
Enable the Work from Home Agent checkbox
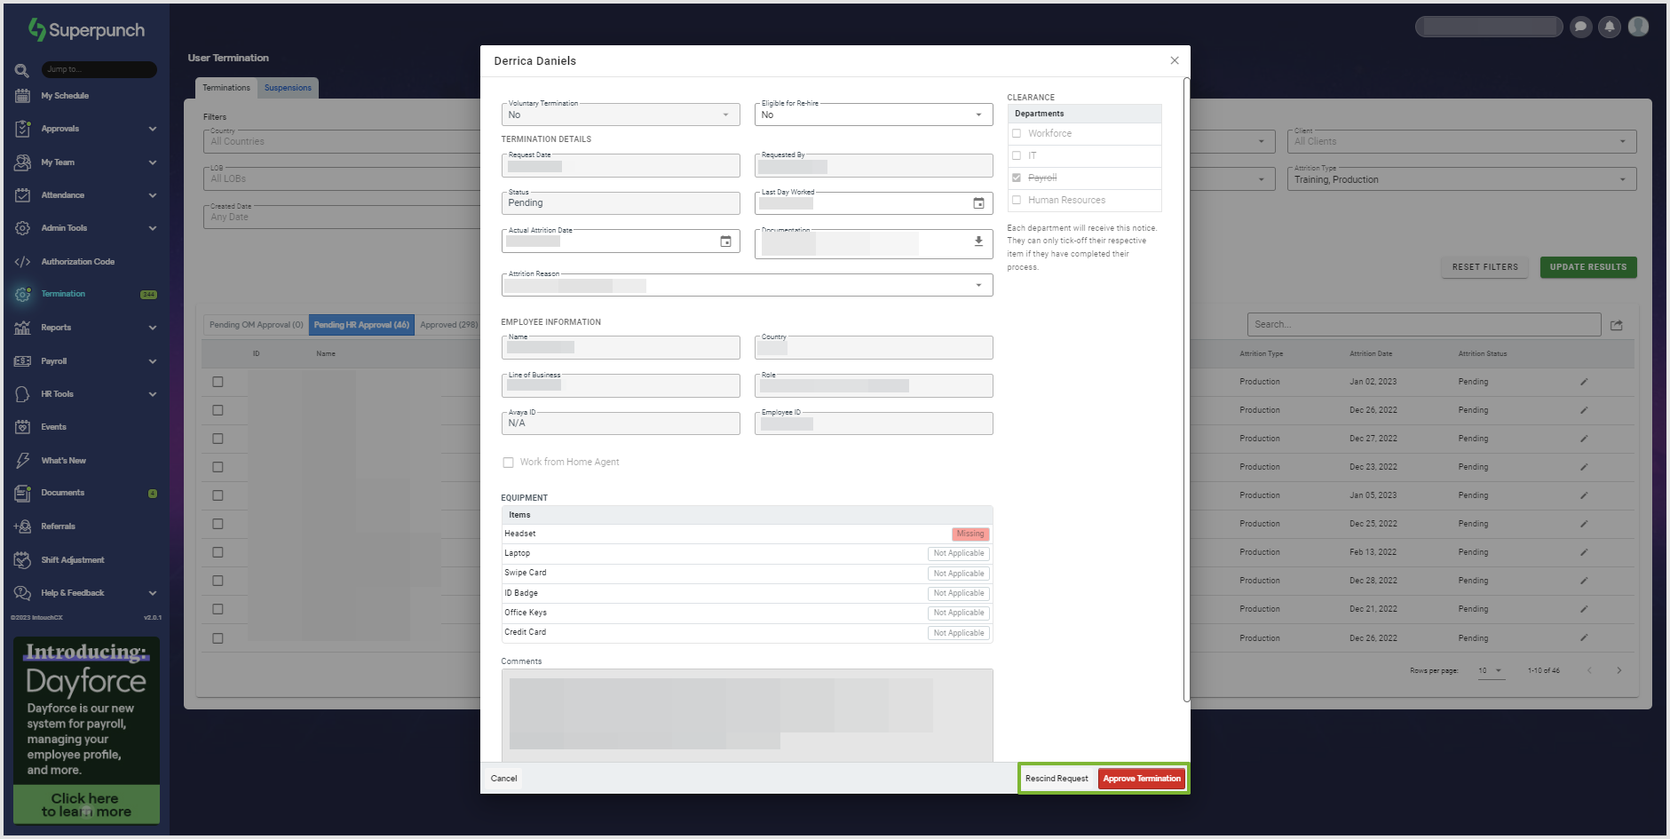tap(508, 463)
